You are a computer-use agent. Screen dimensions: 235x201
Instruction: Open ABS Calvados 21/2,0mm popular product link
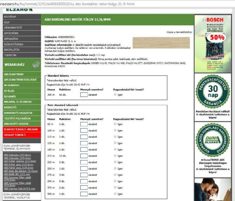(17, 155)
